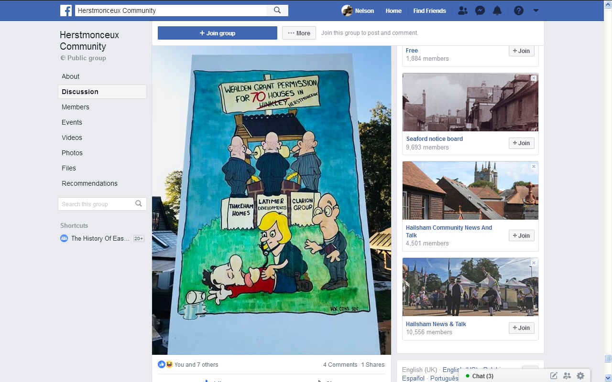Open the Files section
Viewport: 612px width, 382px height.
pos(69,168)
